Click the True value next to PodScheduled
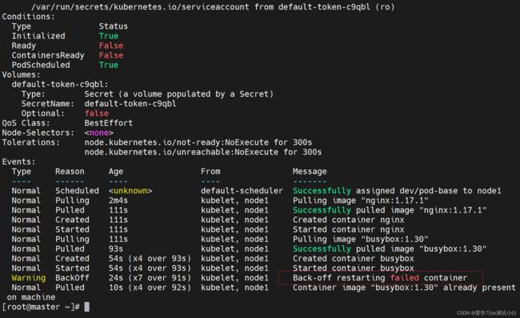This screenshot has height=318, width=520. (109, 65)
